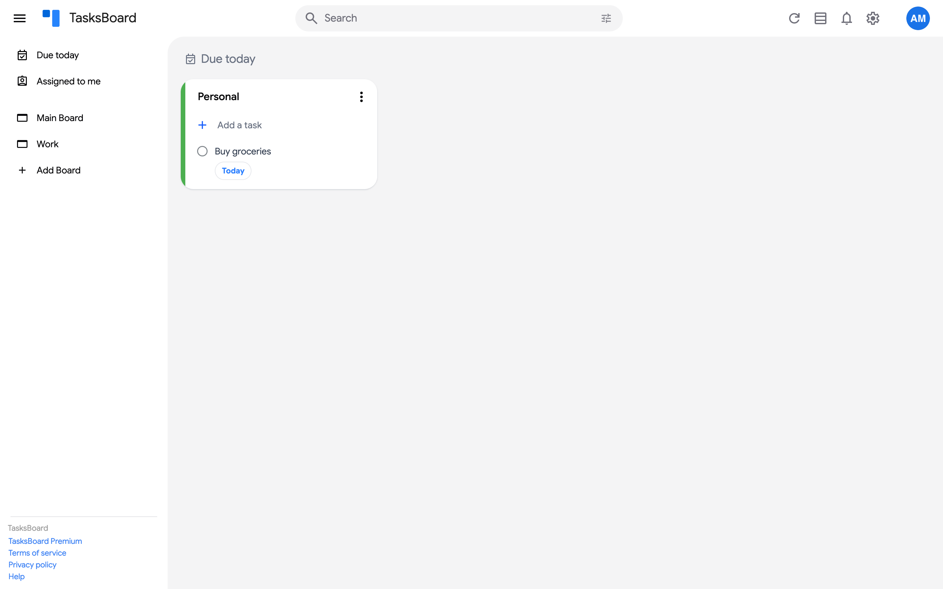This screenshot has height=589, width=943.
Task: Click the TasksBoard title text in header
Action: 103,18
